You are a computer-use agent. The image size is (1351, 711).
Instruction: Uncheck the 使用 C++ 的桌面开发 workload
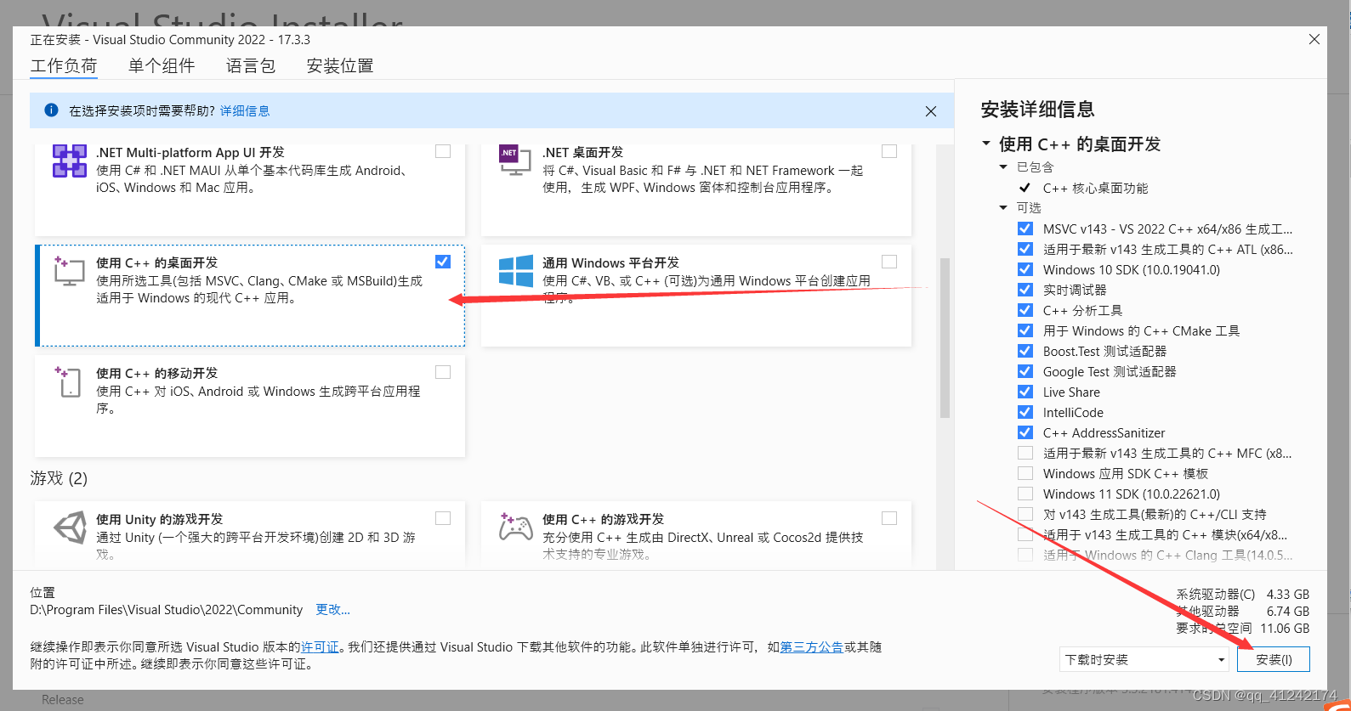[443, 262]
